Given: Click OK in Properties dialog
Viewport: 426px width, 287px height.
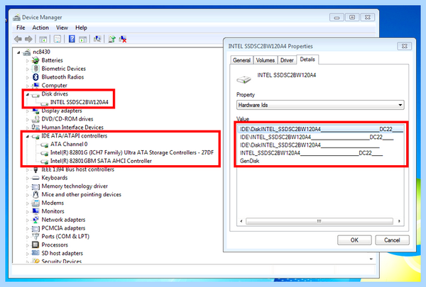Looking at the screenshot, I should pyautogui.click(x=354, y=240).
